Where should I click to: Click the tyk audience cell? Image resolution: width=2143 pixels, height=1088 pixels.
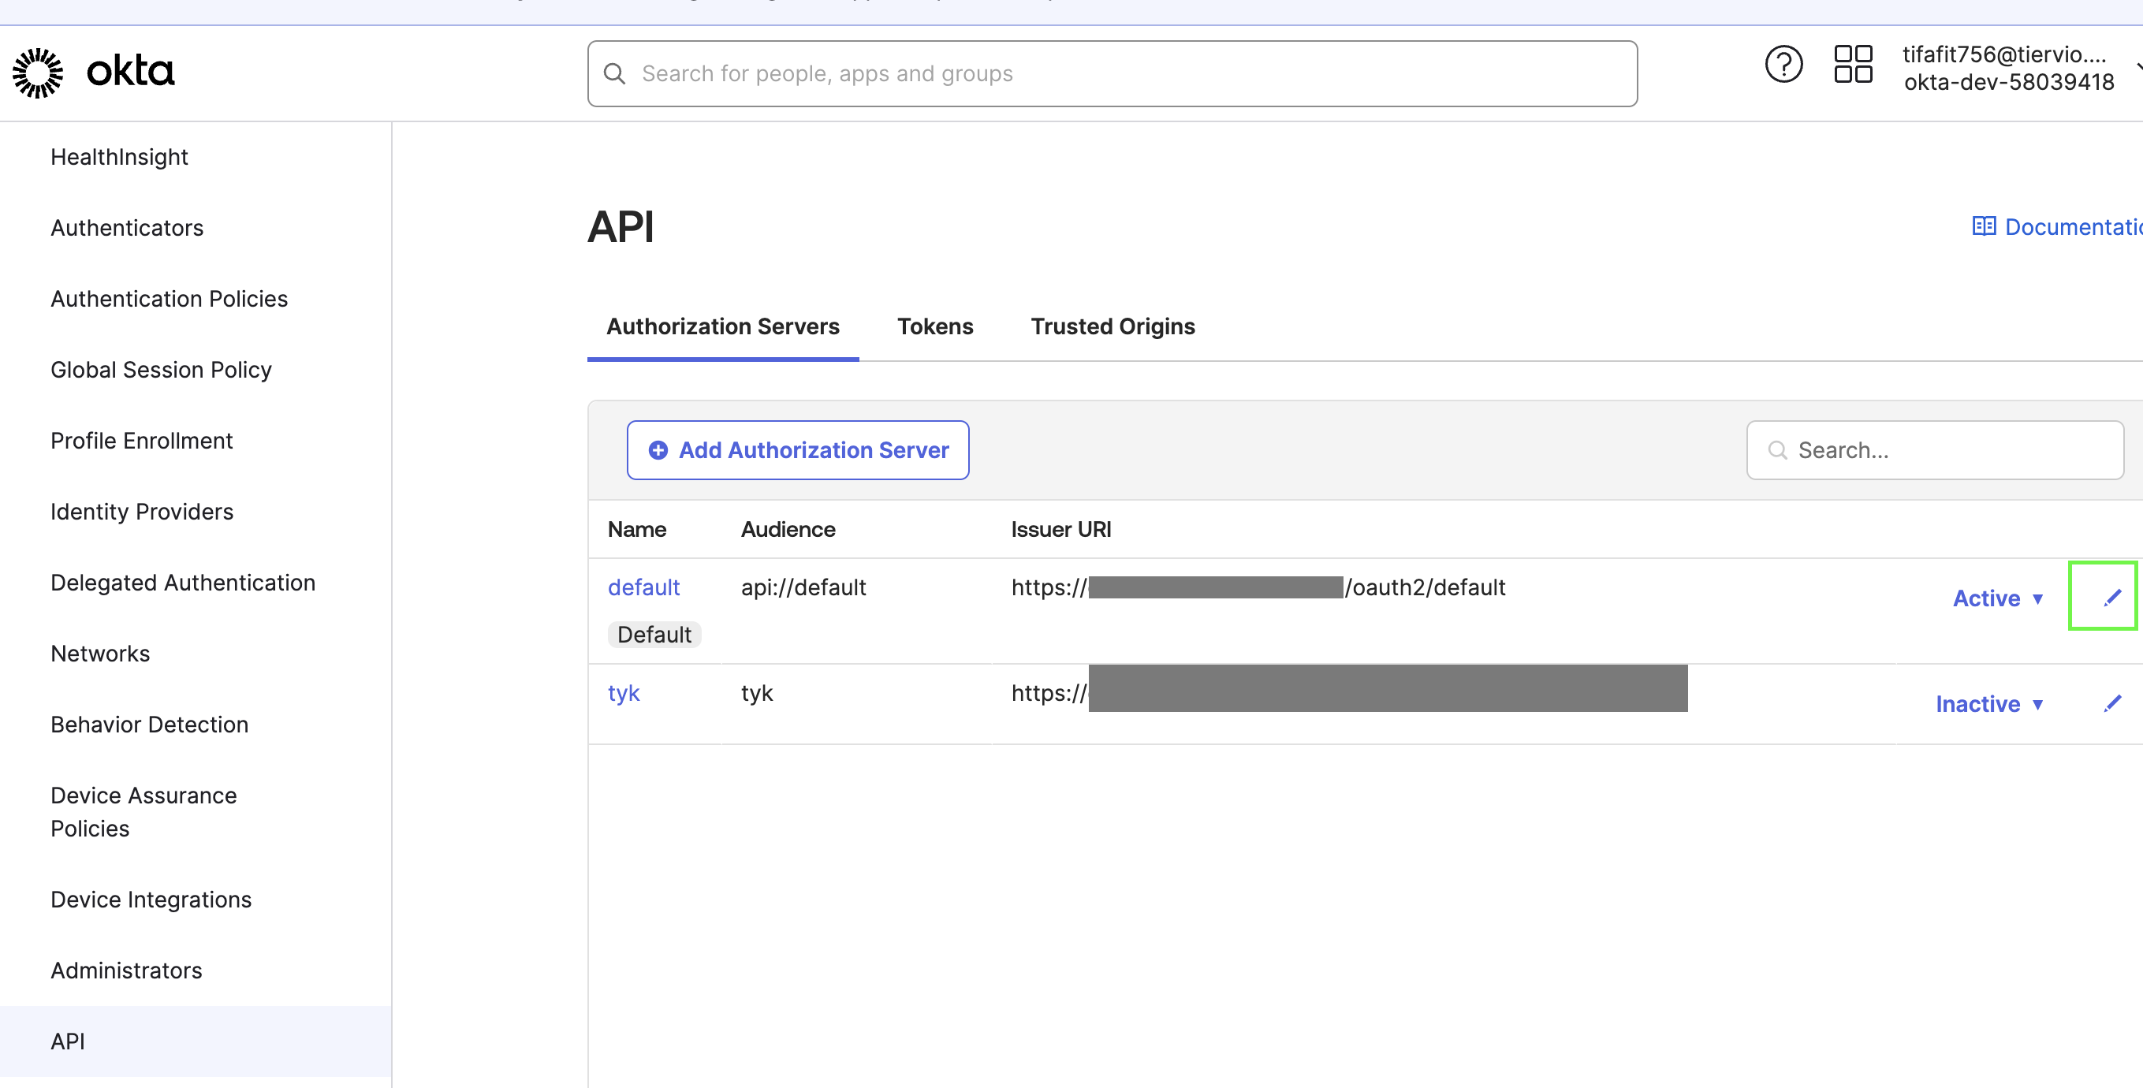tap(757, 693)
